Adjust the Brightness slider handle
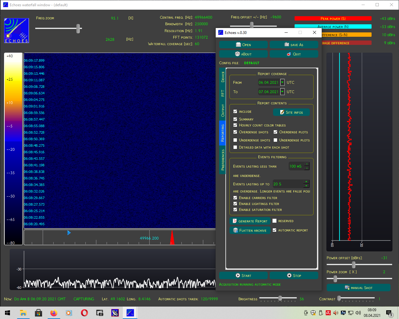 point(280,298)
